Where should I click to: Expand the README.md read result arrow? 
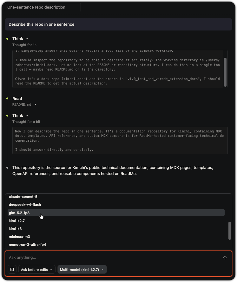pyautogui.click(x=36, y=104)
